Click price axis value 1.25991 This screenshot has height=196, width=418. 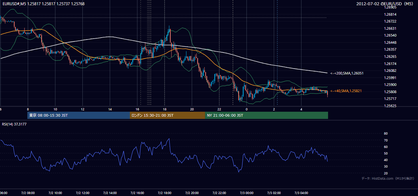pyautogui.click(x=391, y=78)
